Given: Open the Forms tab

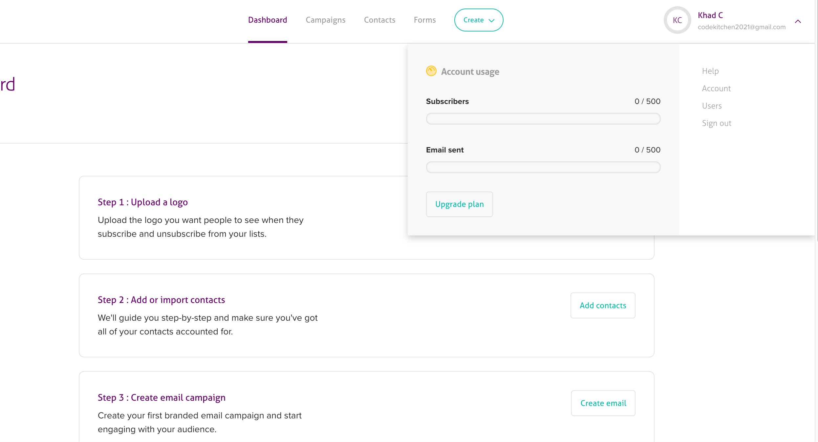Looking at the screenshot, I should point(424,20).
